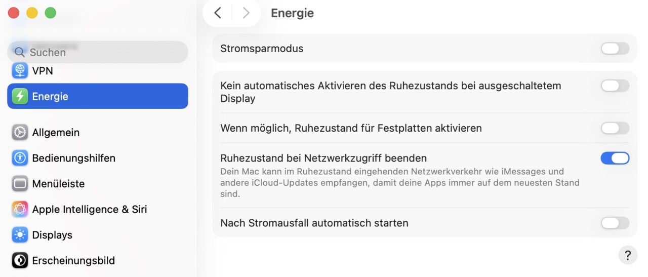Click the Bedienungshilfen accessibility icon
Screen dimensions: 648x277
(20, 158)
